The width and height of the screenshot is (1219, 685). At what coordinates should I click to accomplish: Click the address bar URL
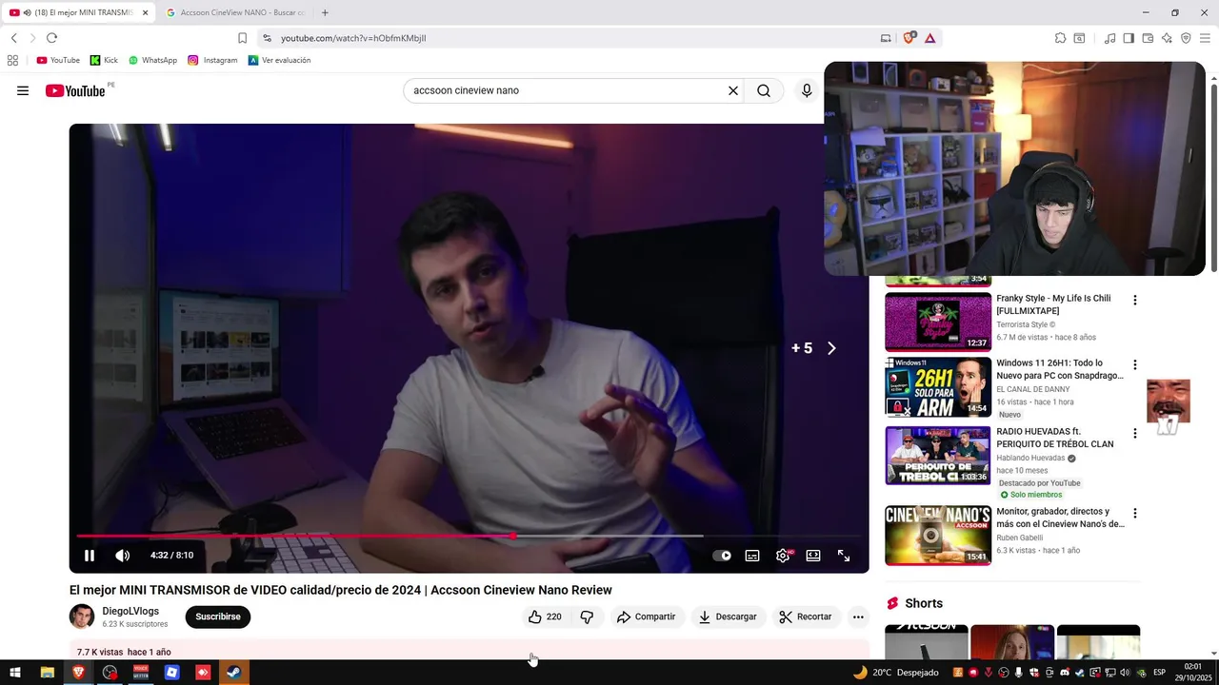coord(353,38)
